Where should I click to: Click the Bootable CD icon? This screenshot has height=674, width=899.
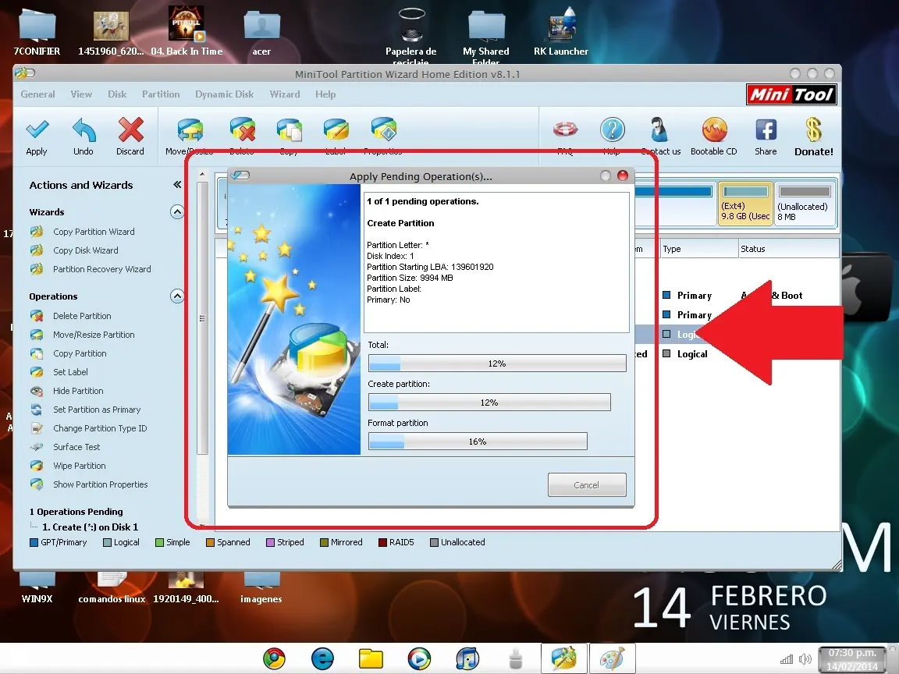(x=714, y=129)
